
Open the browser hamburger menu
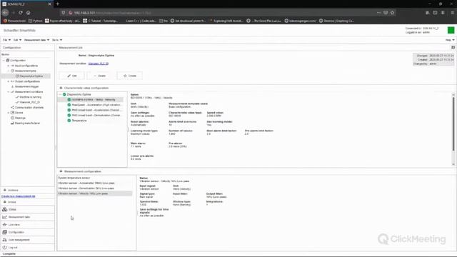[452, 13]
